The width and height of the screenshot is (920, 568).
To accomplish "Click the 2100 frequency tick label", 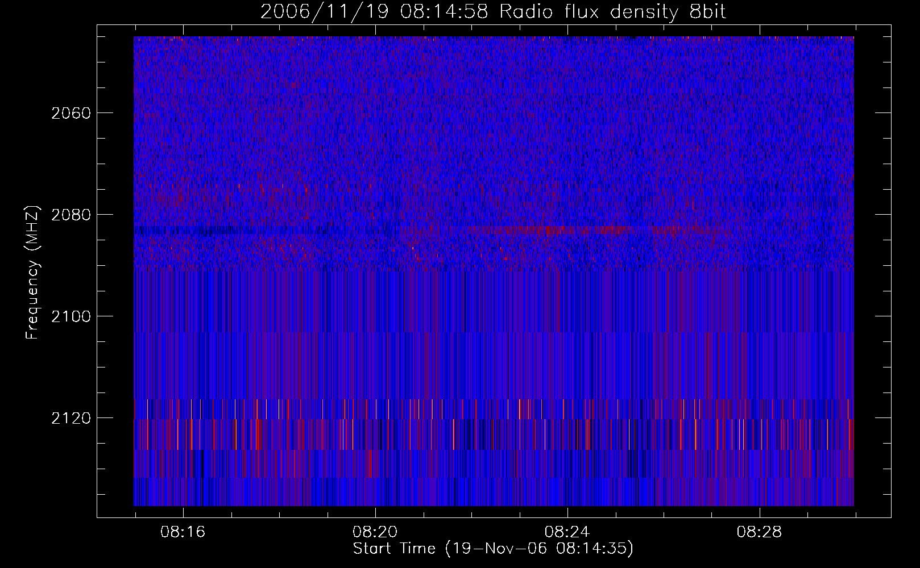I will pyautogui.click(x=71, y=316).
